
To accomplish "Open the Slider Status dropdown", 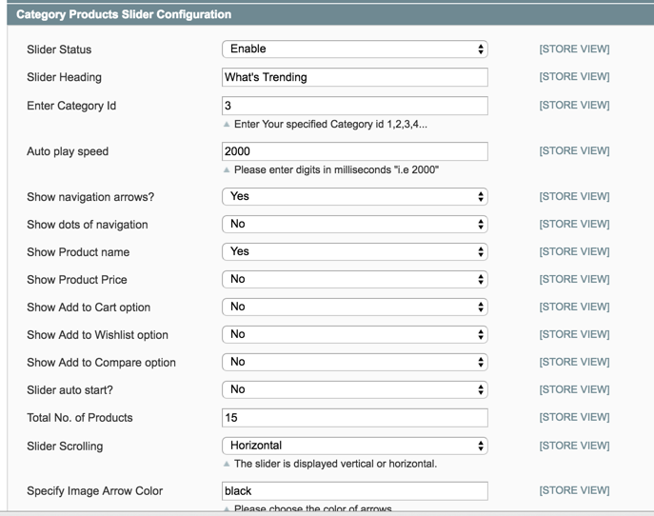I will point(354,49).
